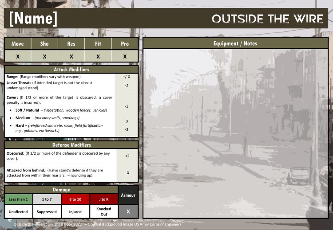This screenshot has height=230, width=333.
Task: Click the Suppressed result cell
Action: point(47,212)
